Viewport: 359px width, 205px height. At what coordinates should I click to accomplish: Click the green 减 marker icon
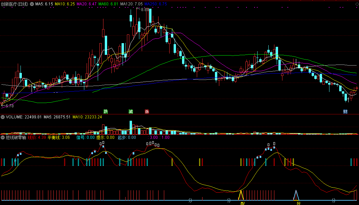point(131,111)
